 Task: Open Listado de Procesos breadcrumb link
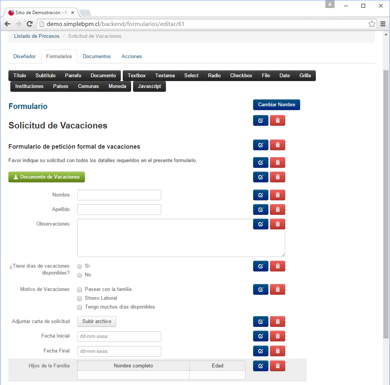pyautogui.click(x=37, y=36)
